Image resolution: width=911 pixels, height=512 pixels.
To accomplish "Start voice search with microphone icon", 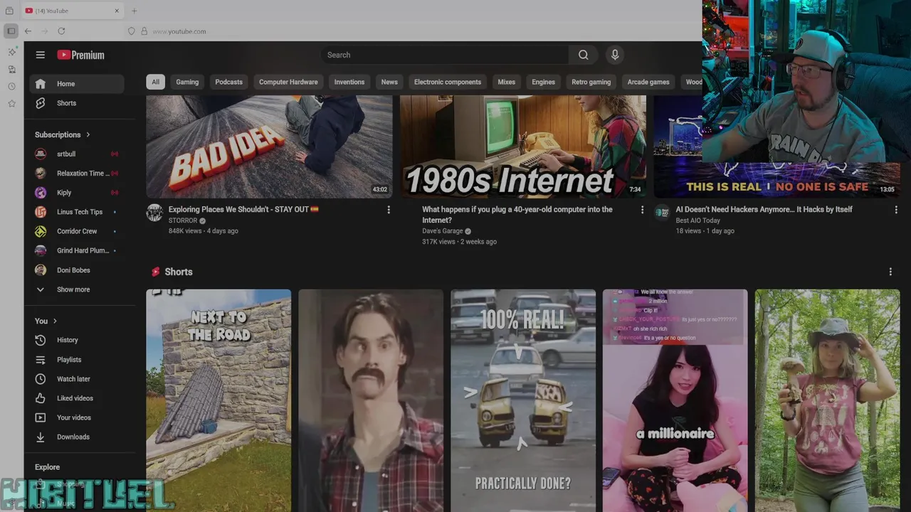I will (615, 55).
